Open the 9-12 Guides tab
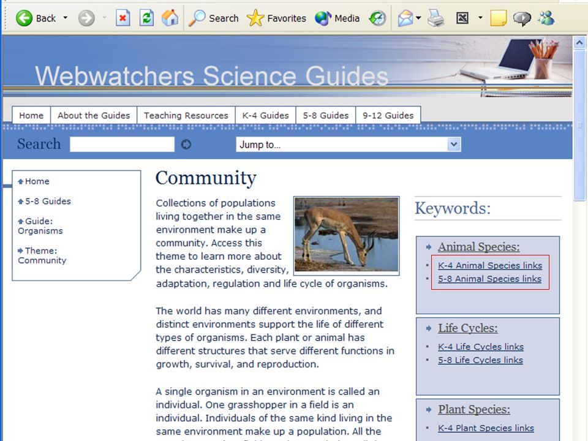The width and height of the screenshot is (588, 441). 388,115
